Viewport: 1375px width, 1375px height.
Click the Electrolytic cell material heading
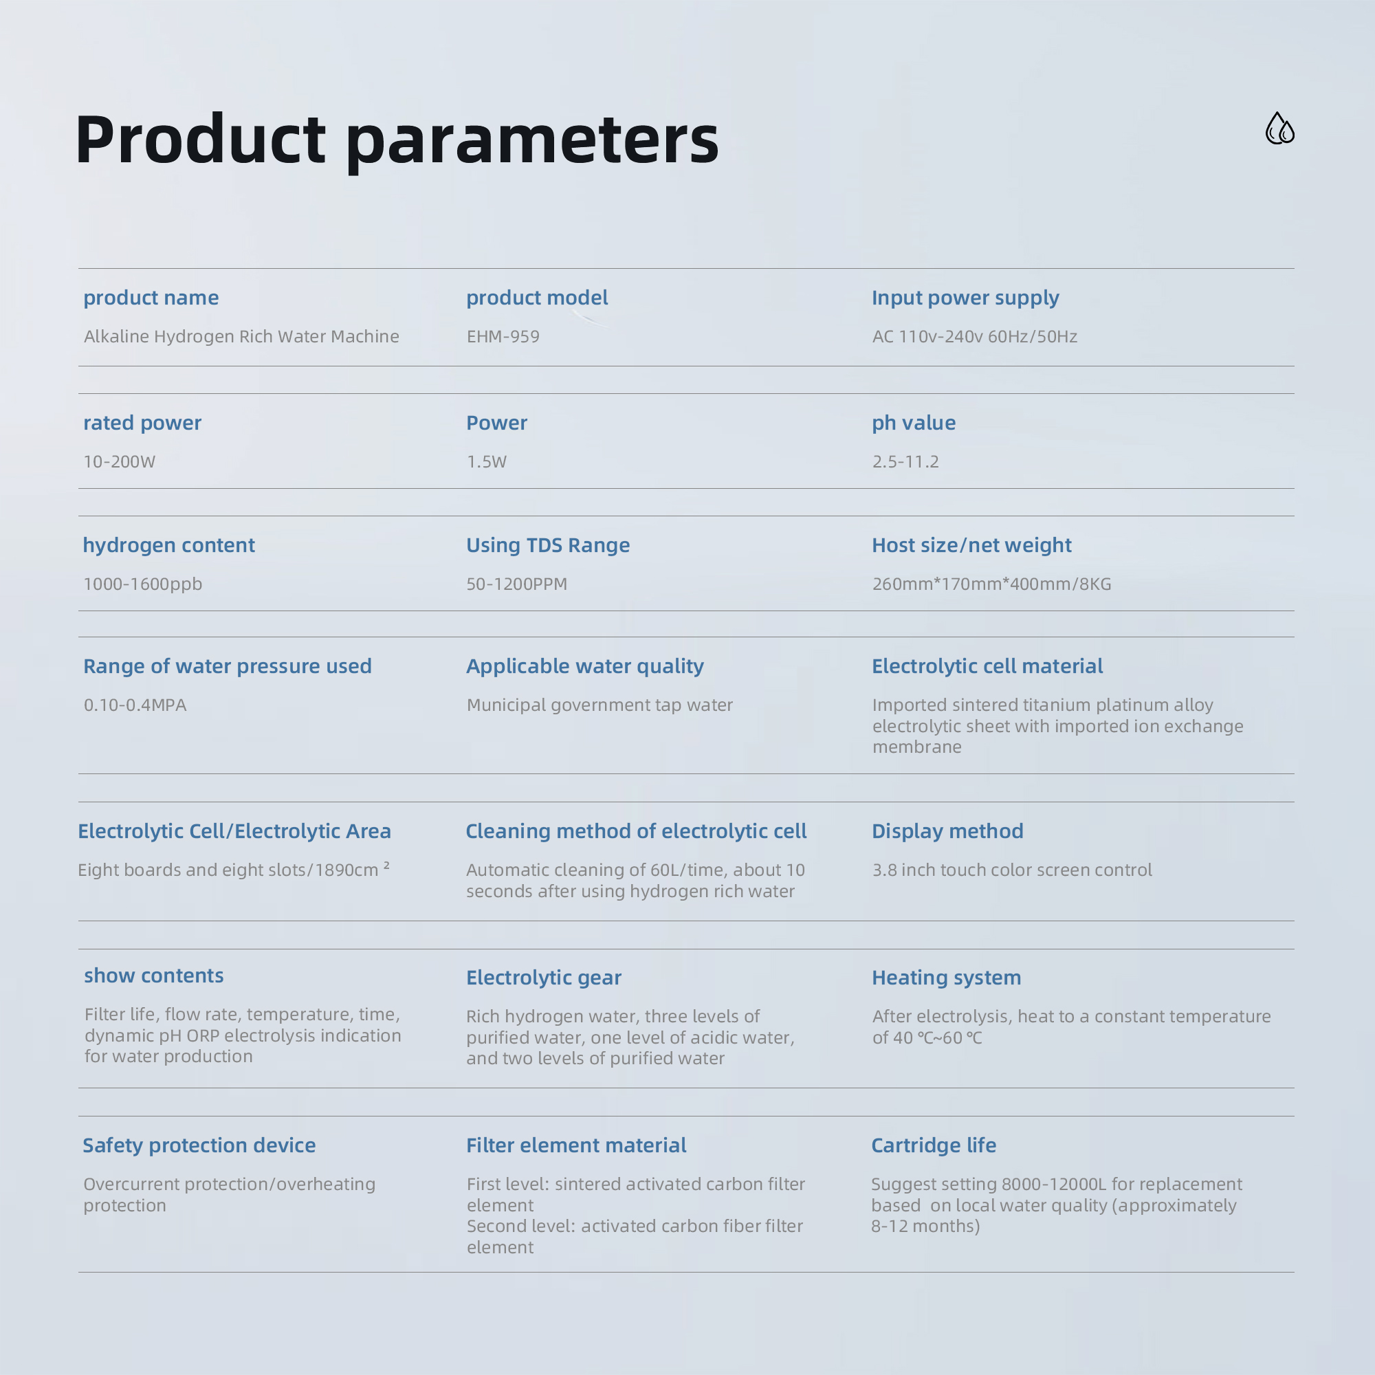(987, 666)
